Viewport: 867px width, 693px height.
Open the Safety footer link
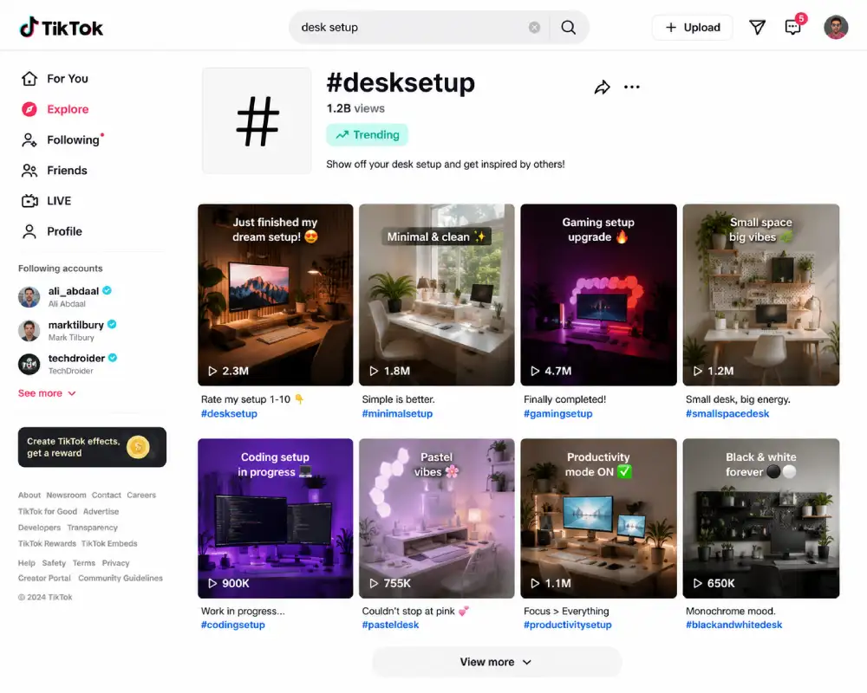tap(54, 562)
